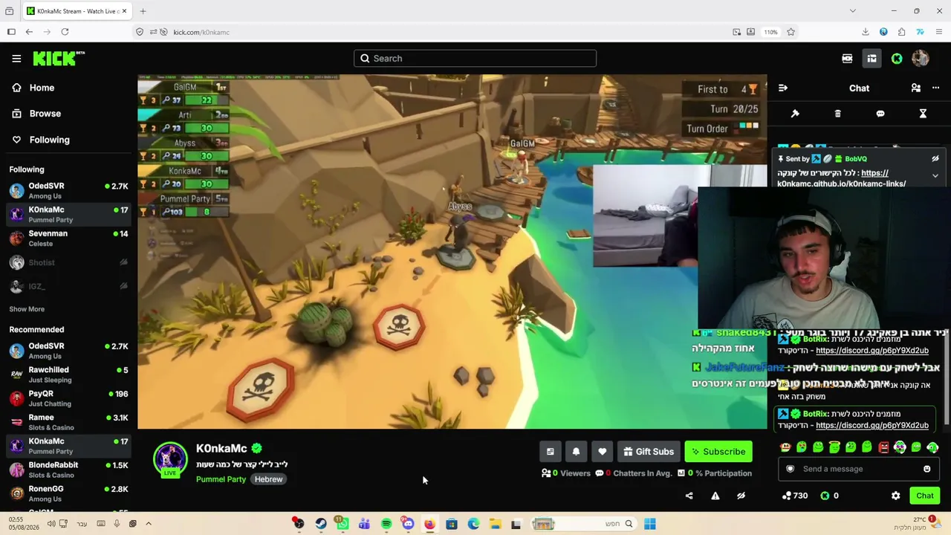Collapse the chat panel
Viewport: 951px width, 535px height.
(x=782, y=88)
